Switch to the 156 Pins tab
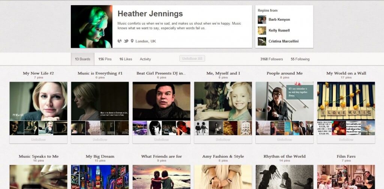 point(105,59)
